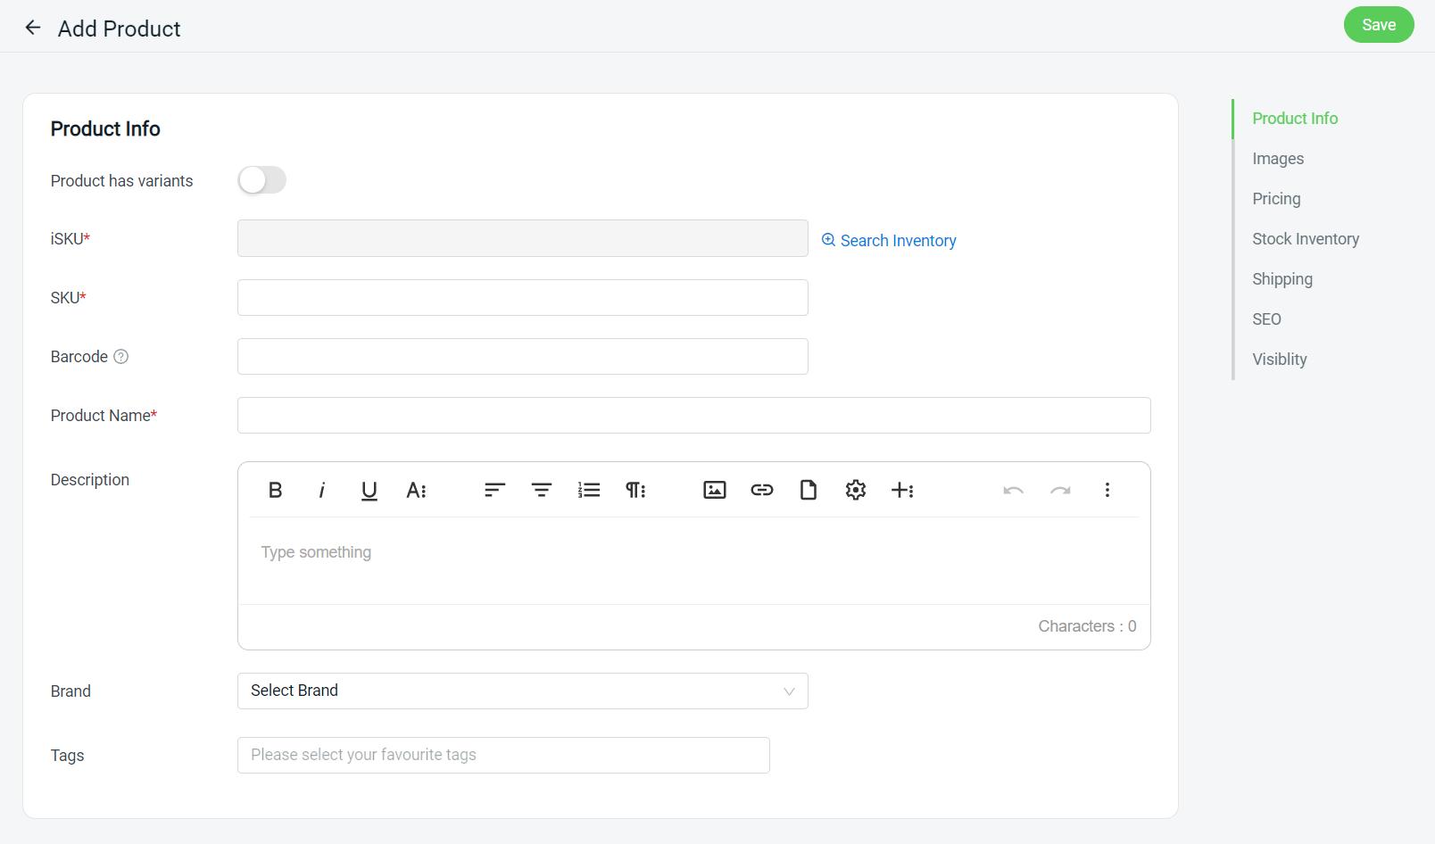
Task: Apply italic formatting in the description editor
Action: (321, 490)
